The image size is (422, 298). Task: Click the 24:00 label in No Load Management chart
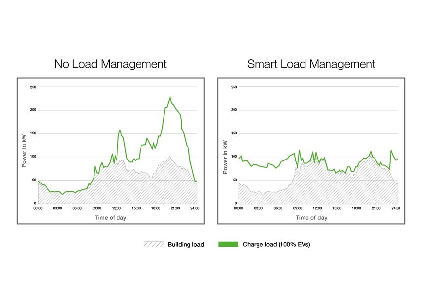click(x=195, y=208)
